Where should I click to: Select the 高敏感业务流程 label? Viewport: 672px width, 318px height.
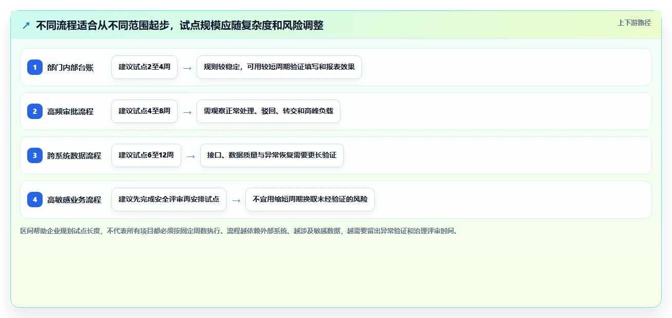click(x=74, y=200)
